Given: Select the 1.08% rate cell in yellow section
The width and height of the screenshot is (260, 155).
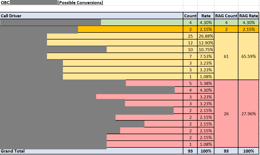Looking at the screenshot, I should pos(206,77).
